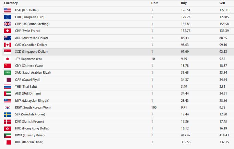This screenshot has height=149, width=234.
Task: Click the KWD sell rate 414.43
Action: tap(224, 135)
